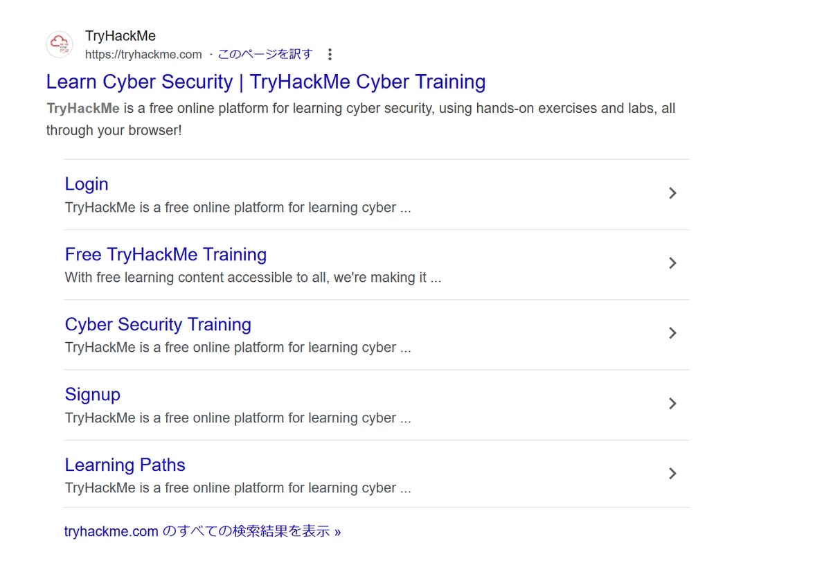831x572 pixels.
Task: Click the TryHackMe site name
Action: (120, 36)
